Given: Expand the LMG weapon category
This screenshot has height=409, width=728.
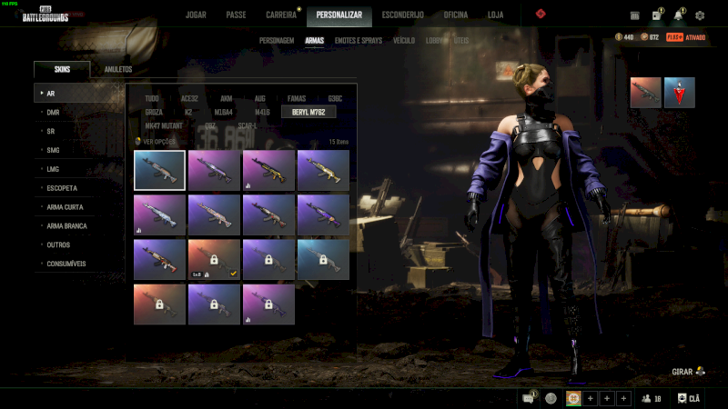Looking at the screenshot, I should [78, 169].
